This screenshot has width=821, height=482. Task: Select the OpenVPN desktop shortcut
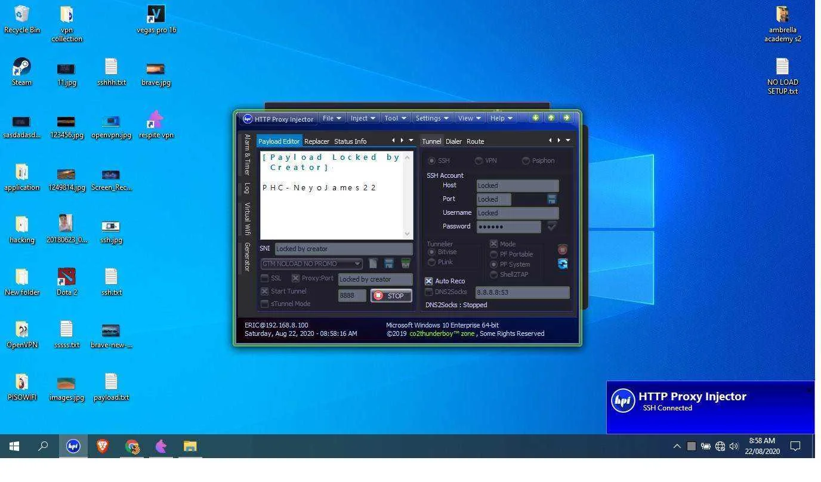pyautogui.click(x=21, y=335)
